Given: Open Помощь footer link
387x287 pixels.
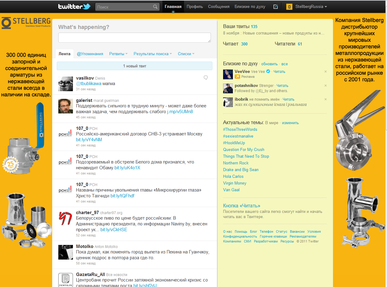Looking at the screenshot, I should (241, 232).
